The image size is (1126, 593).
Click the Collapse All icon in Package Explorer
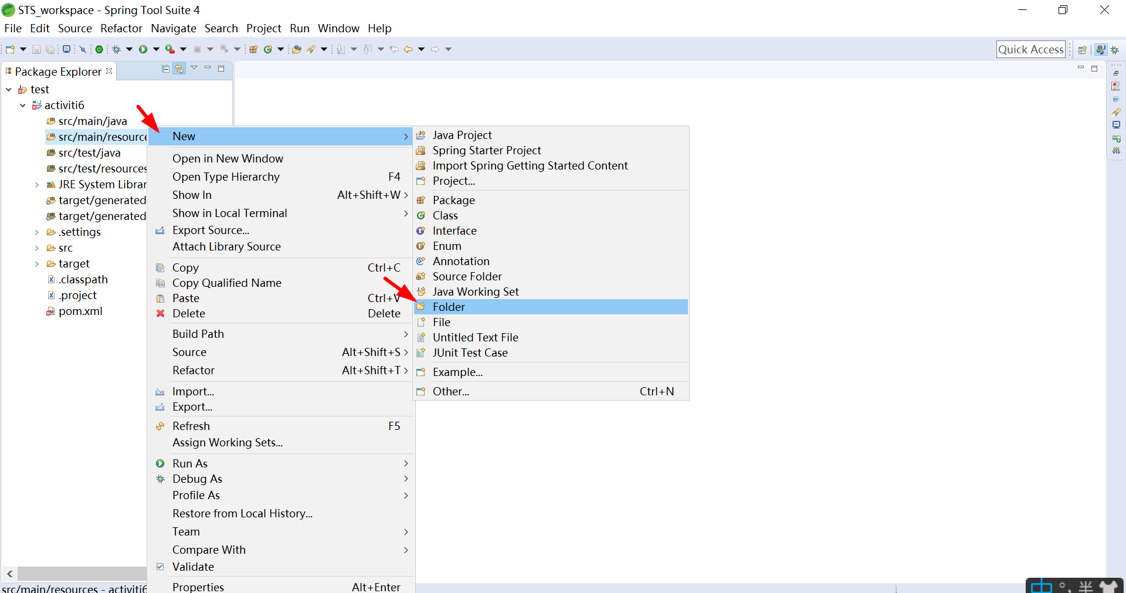click(166, 69)
